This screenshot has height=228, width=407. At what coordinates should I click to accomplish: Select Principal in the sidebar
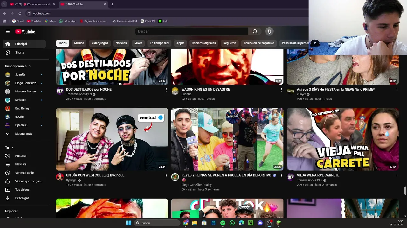[24, 44]
